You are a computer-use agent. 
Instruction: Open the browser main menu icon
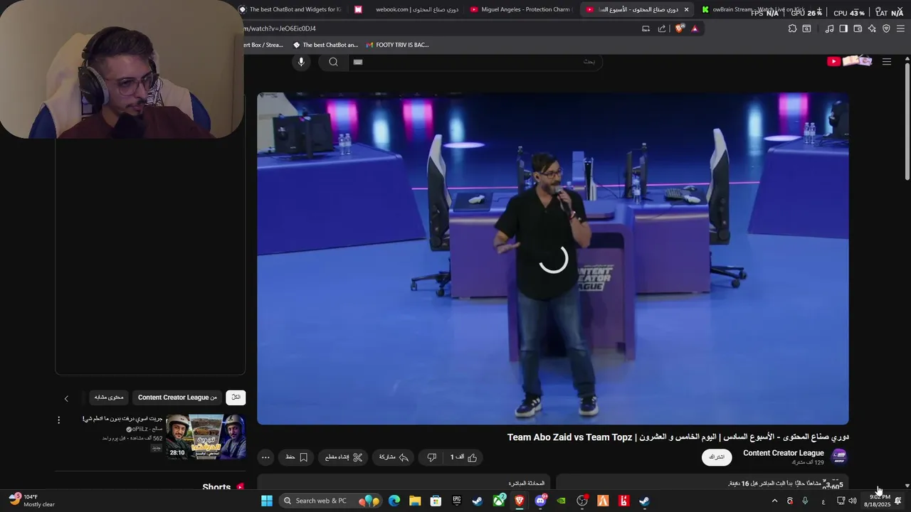coord(900,28)
